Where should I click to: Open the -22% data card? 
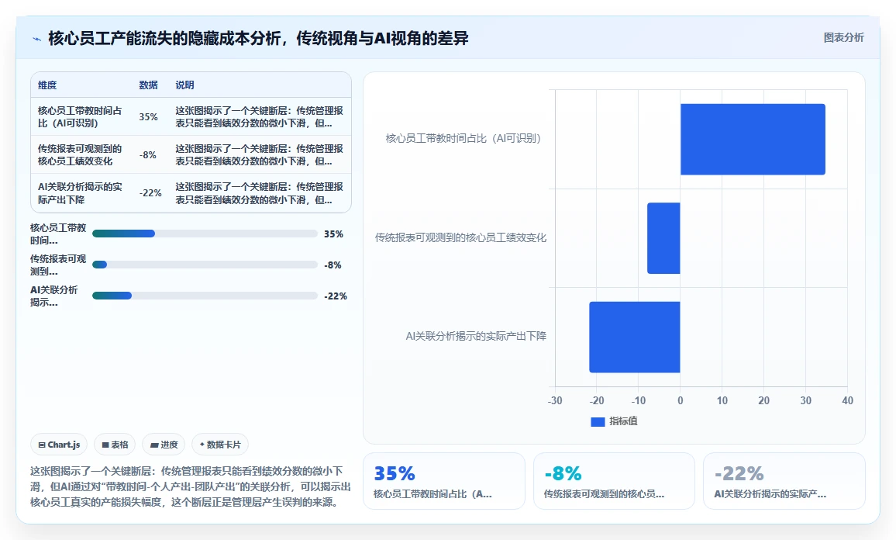coord(784,481)
